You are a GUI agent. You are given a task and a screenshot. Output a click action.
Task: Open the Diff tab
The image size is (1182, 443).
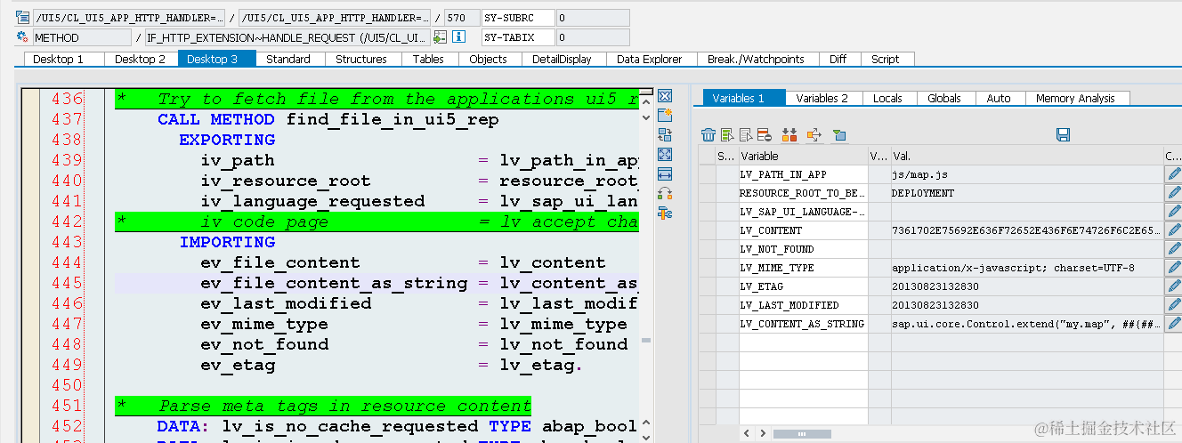point(838,59)
